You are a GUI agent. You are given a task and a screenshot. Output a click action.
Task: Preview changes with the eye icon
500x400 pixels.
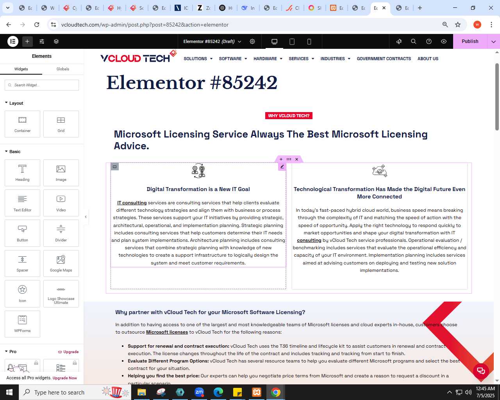point(444,41)
